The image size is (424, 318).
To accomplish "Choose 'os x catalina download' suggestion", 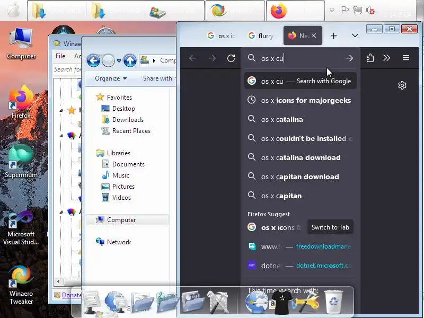I will click(300, 157).
